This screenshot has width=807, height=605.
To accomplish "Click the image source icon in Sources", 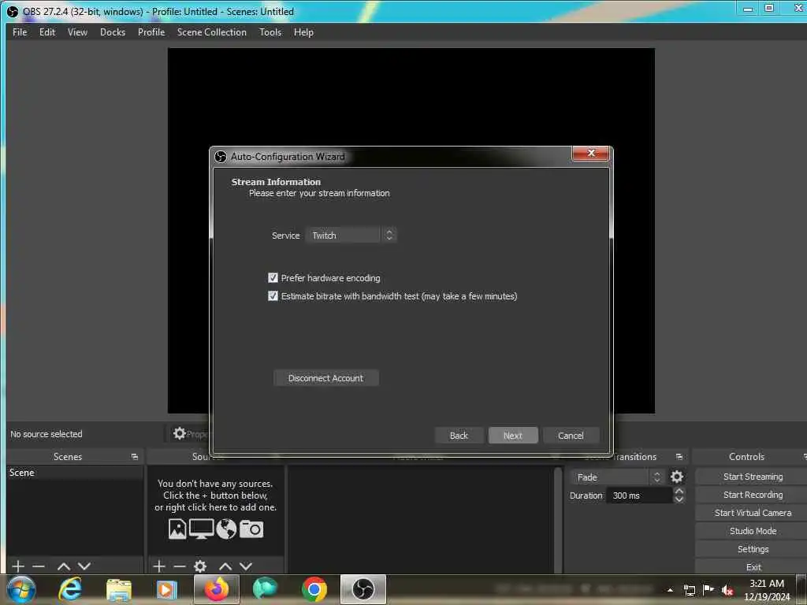I will click(177, 529).
